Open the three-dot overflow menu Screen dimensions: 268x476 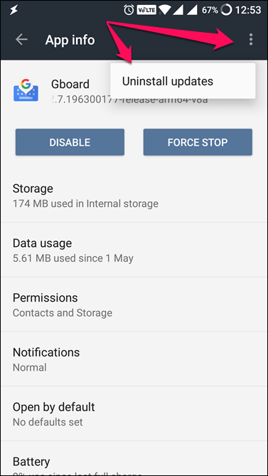pyautogui.click(x=250, y=40)
